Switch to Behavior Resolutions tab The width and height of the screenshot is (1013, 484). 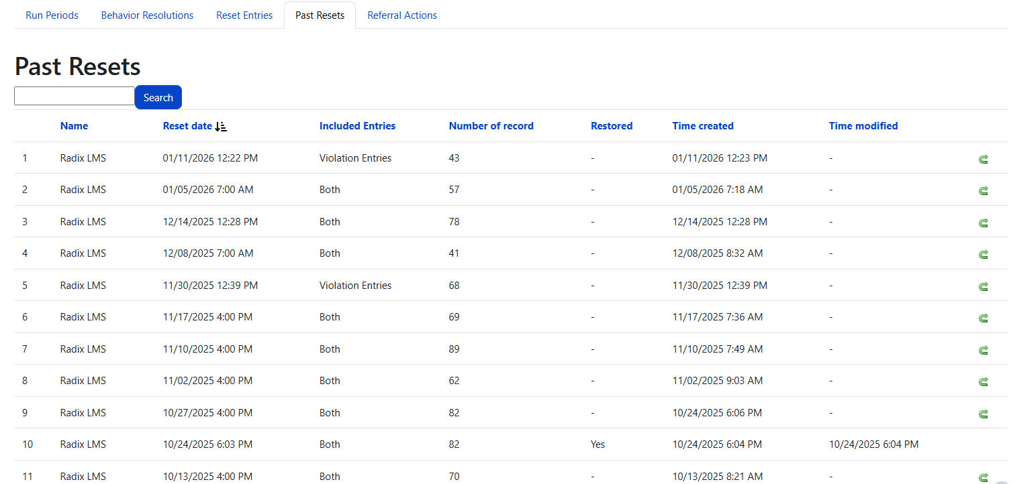147,15
